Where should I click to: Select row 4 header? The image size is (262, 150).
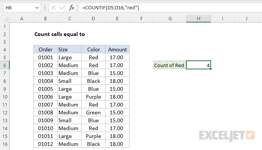pyautogui.click(x=4, y=49)
